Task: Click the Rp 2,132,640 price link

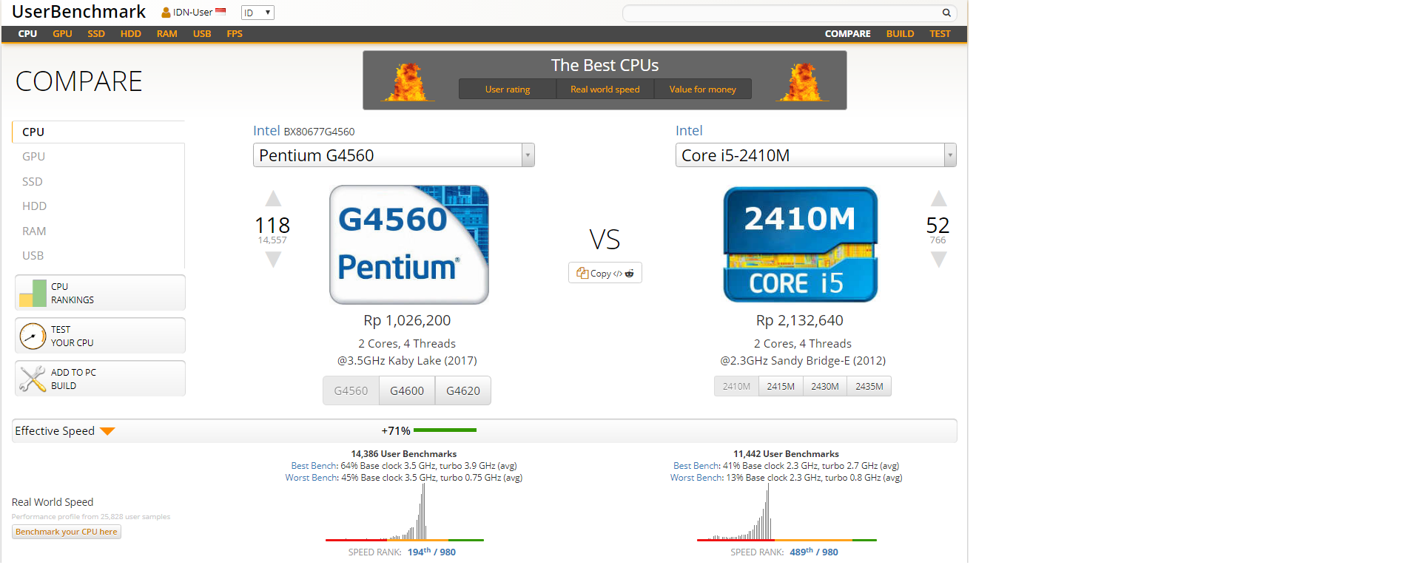Action: [x=800, y=320]
